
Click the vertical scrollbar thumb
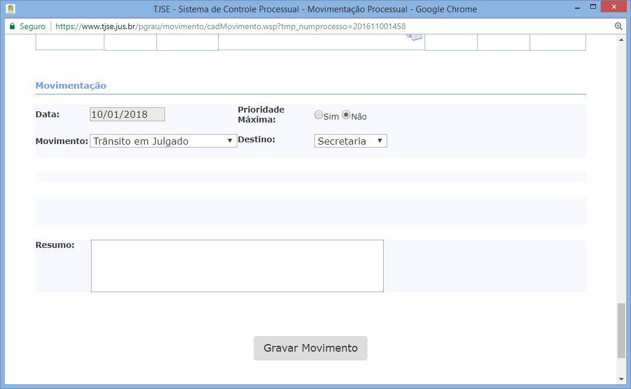621,330
